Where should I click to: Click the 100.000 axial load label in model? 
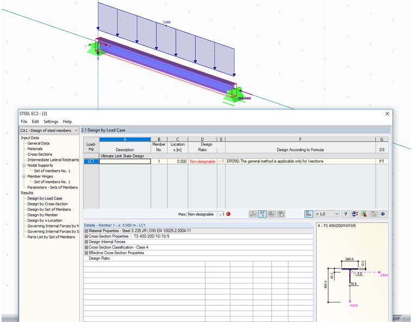click(x=245, y=99)
